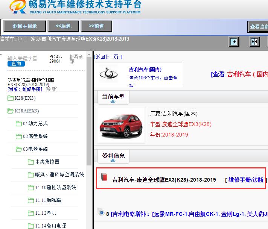Open the 01动力总成 tree node
Image resolution: width=268 pixels, height=229 pixels.
tap(35, 123)
